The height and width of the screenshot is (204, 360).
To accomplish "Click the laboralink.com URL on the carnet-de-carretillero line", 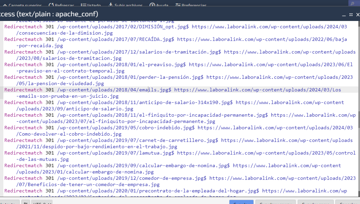I will click(x=287, y=140).
